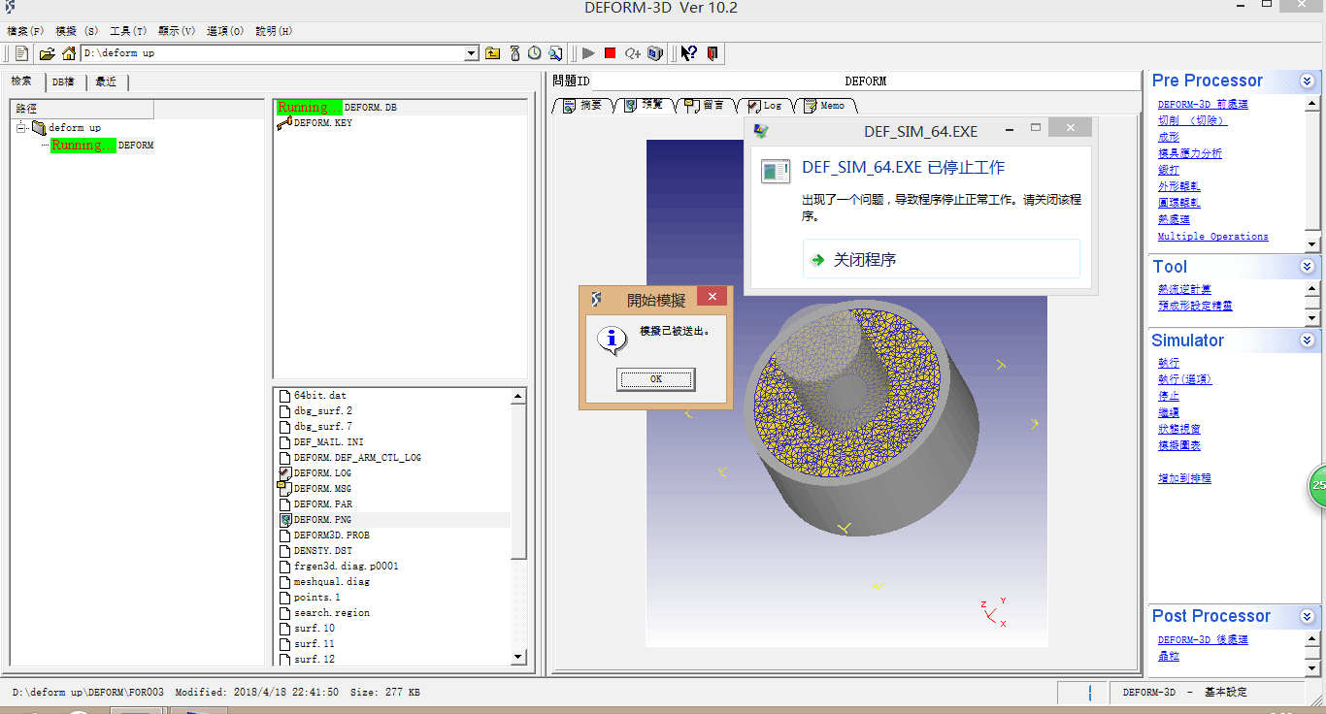Select the DEFORM.LOG file
This screenshot has width=1326, height=714.
pos(315,473)
